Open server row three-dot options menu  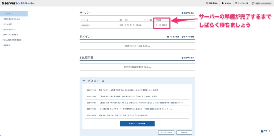[x=193, y=25]
